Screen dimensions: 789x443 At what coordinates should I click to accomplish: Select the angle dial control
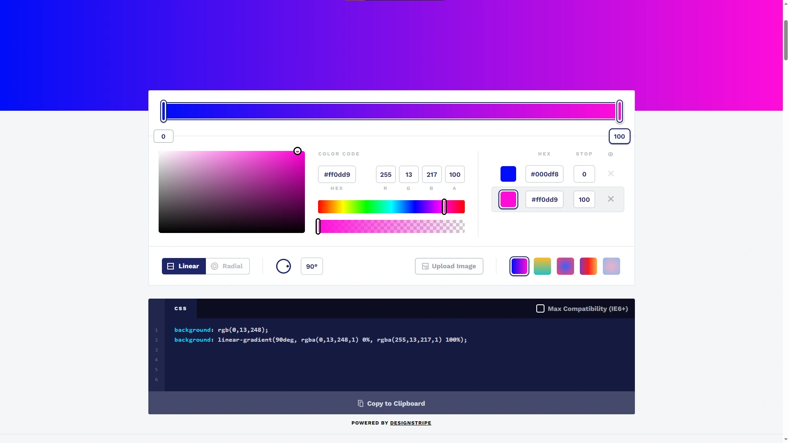(x=284, y=266)
